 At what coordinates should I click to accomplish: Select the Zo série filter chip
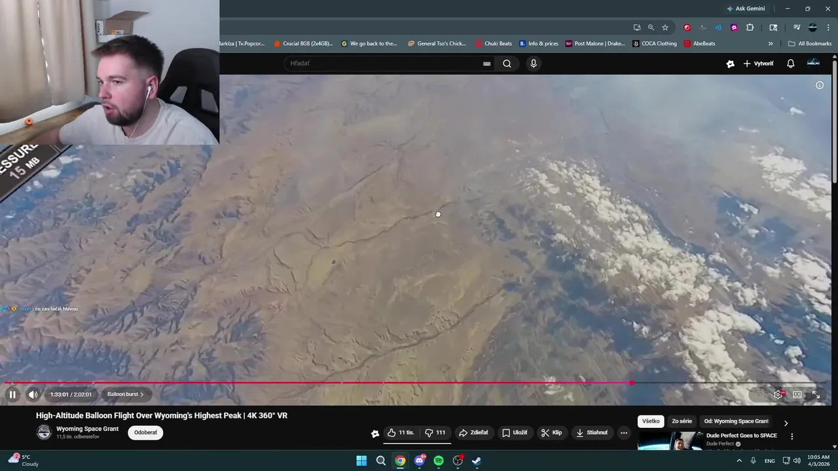click(x=682, y=421)
